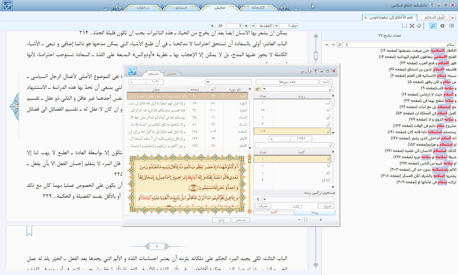Click the main application logo icon

point(7,5)
